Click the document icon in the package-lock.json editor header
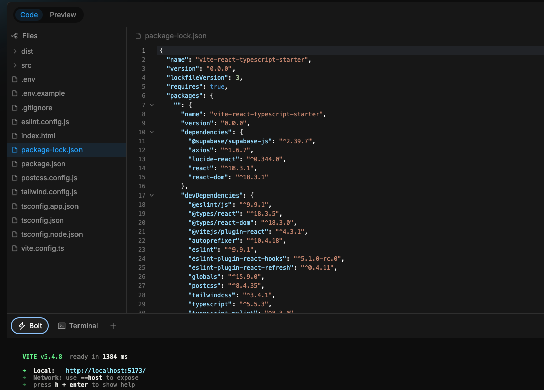Screen dimensions: 544x390 point(138,36)
